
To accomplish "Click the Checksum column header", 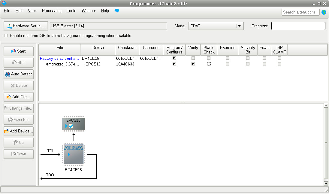I will (x=127, y=50).
